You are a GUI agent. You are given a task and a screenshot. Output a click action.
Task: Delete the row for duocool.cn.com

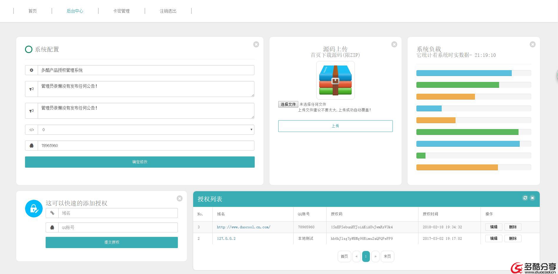[513, 227]
